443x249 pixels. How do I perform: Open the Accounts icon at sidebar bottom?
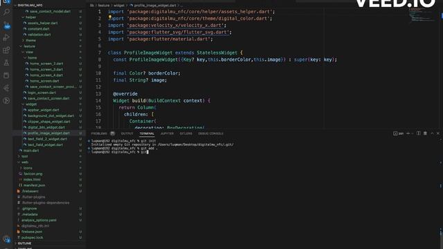point(6,239)
